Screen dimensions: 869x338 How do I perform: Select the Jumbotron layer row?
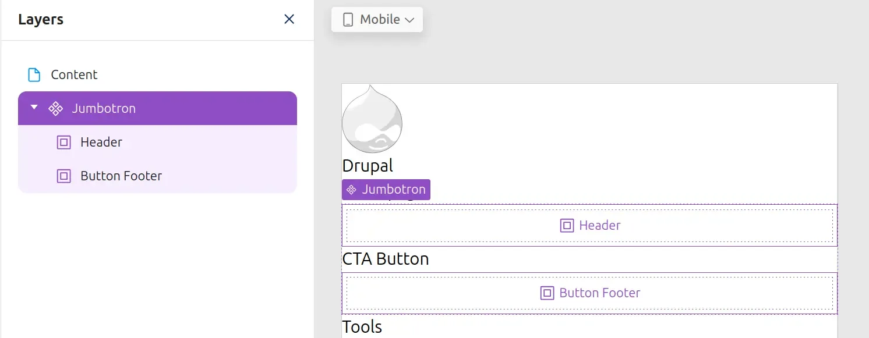[x=105, y=108]
